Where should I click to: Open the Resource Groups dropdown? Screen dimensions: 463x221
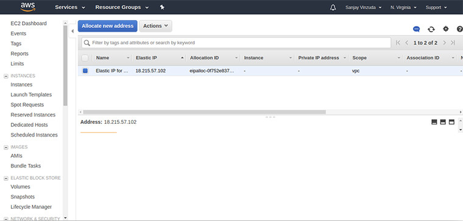(122, 7)
